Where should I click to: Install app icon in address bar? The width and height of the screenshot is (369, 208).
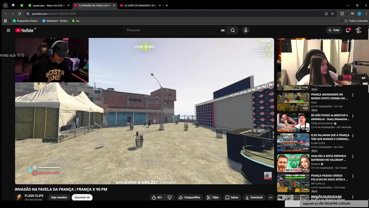(x=326, y=14)
